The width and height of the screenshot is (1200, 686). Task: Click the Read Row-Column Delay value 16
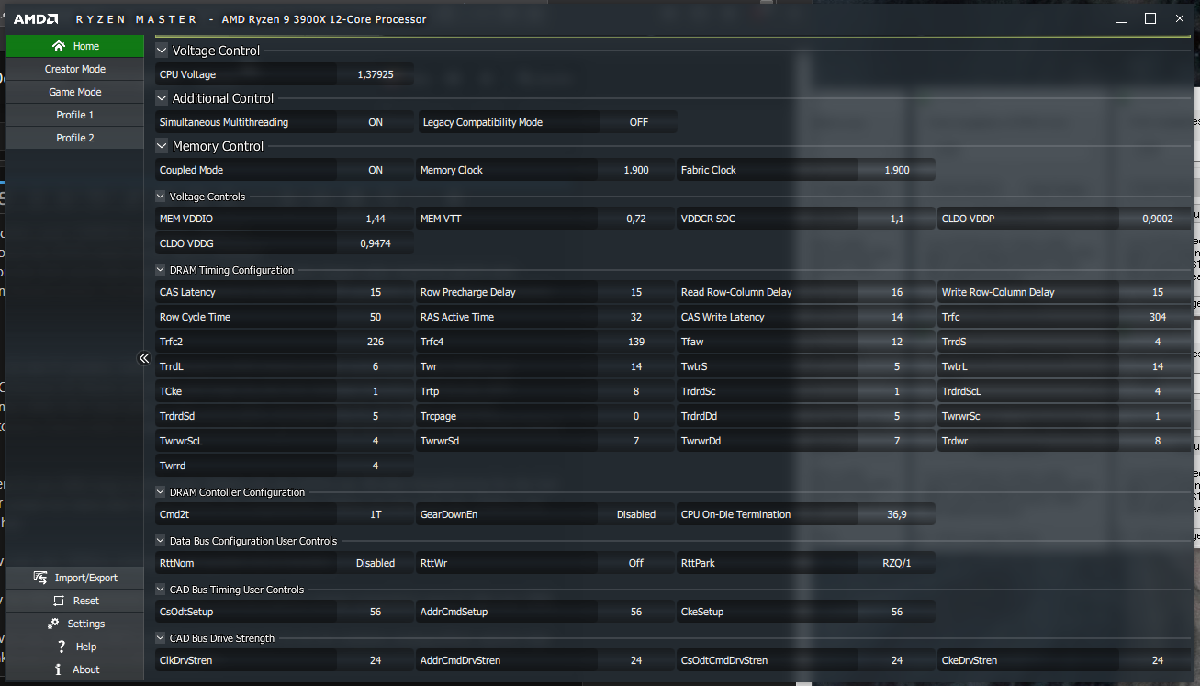[897, 292]
